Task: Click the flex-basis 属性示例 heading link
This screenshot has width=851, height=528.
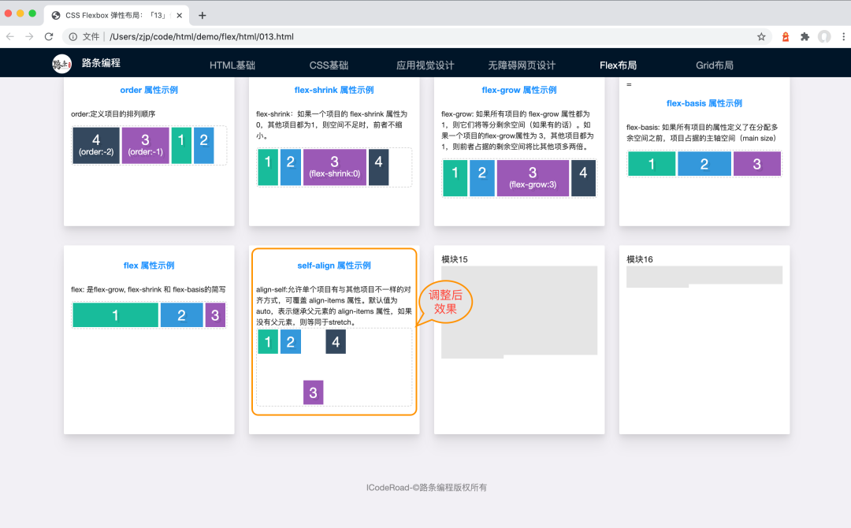Action: [704, 102]
